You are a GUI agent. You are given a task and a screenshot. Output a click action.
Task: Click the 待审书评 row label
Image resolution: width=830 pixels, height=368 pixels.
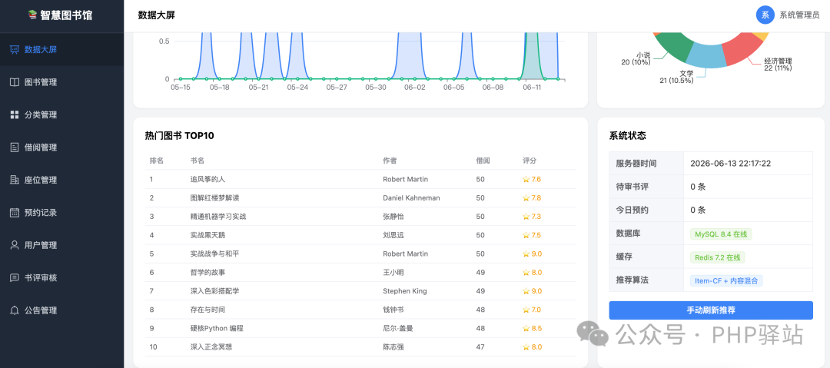pyautogui.click(x=632, y=187)
